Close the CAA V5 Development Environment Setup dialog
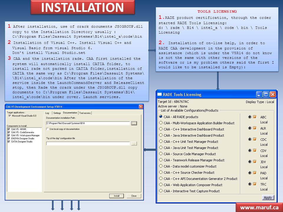283x212 pixels. point(141,107)
